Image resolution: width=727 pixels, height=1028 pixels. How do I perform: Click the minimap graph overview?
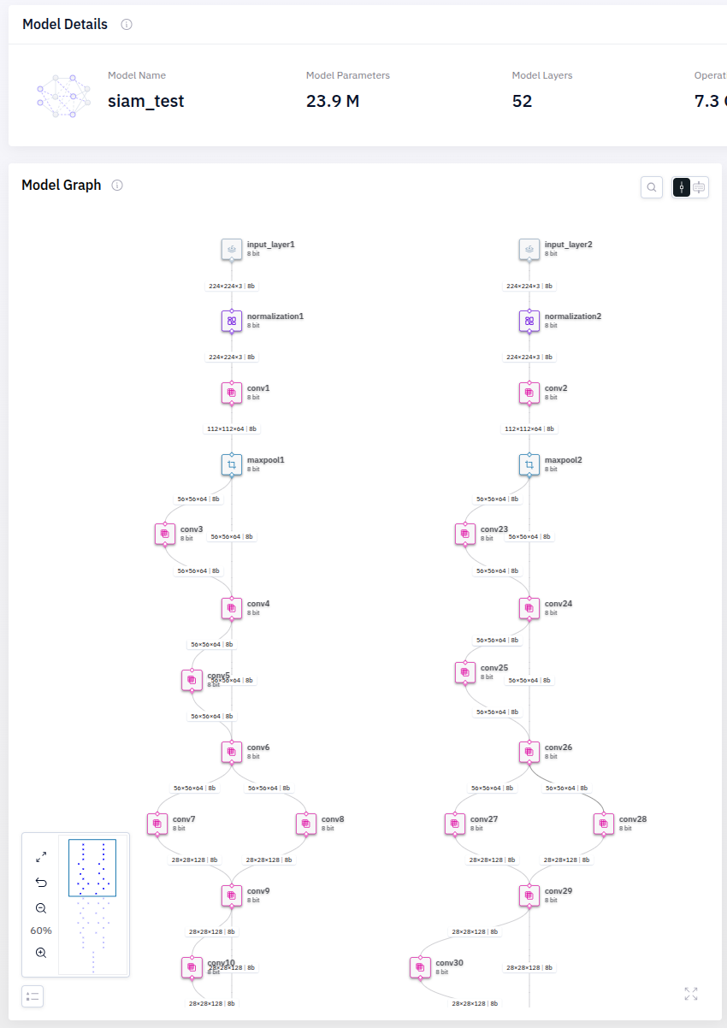(92, 907)
